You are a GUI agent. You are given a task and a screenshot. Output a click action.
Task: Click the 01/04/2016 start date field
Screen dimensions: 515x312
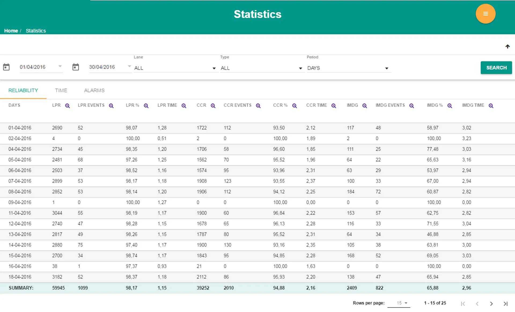pos(33,67)
